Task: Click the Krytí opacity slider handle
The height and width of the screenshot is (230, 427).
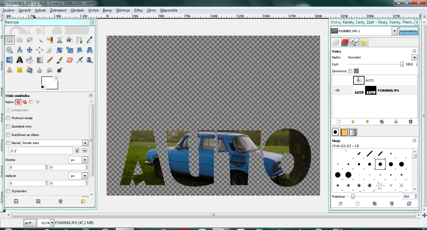Action: click(402, 64)
